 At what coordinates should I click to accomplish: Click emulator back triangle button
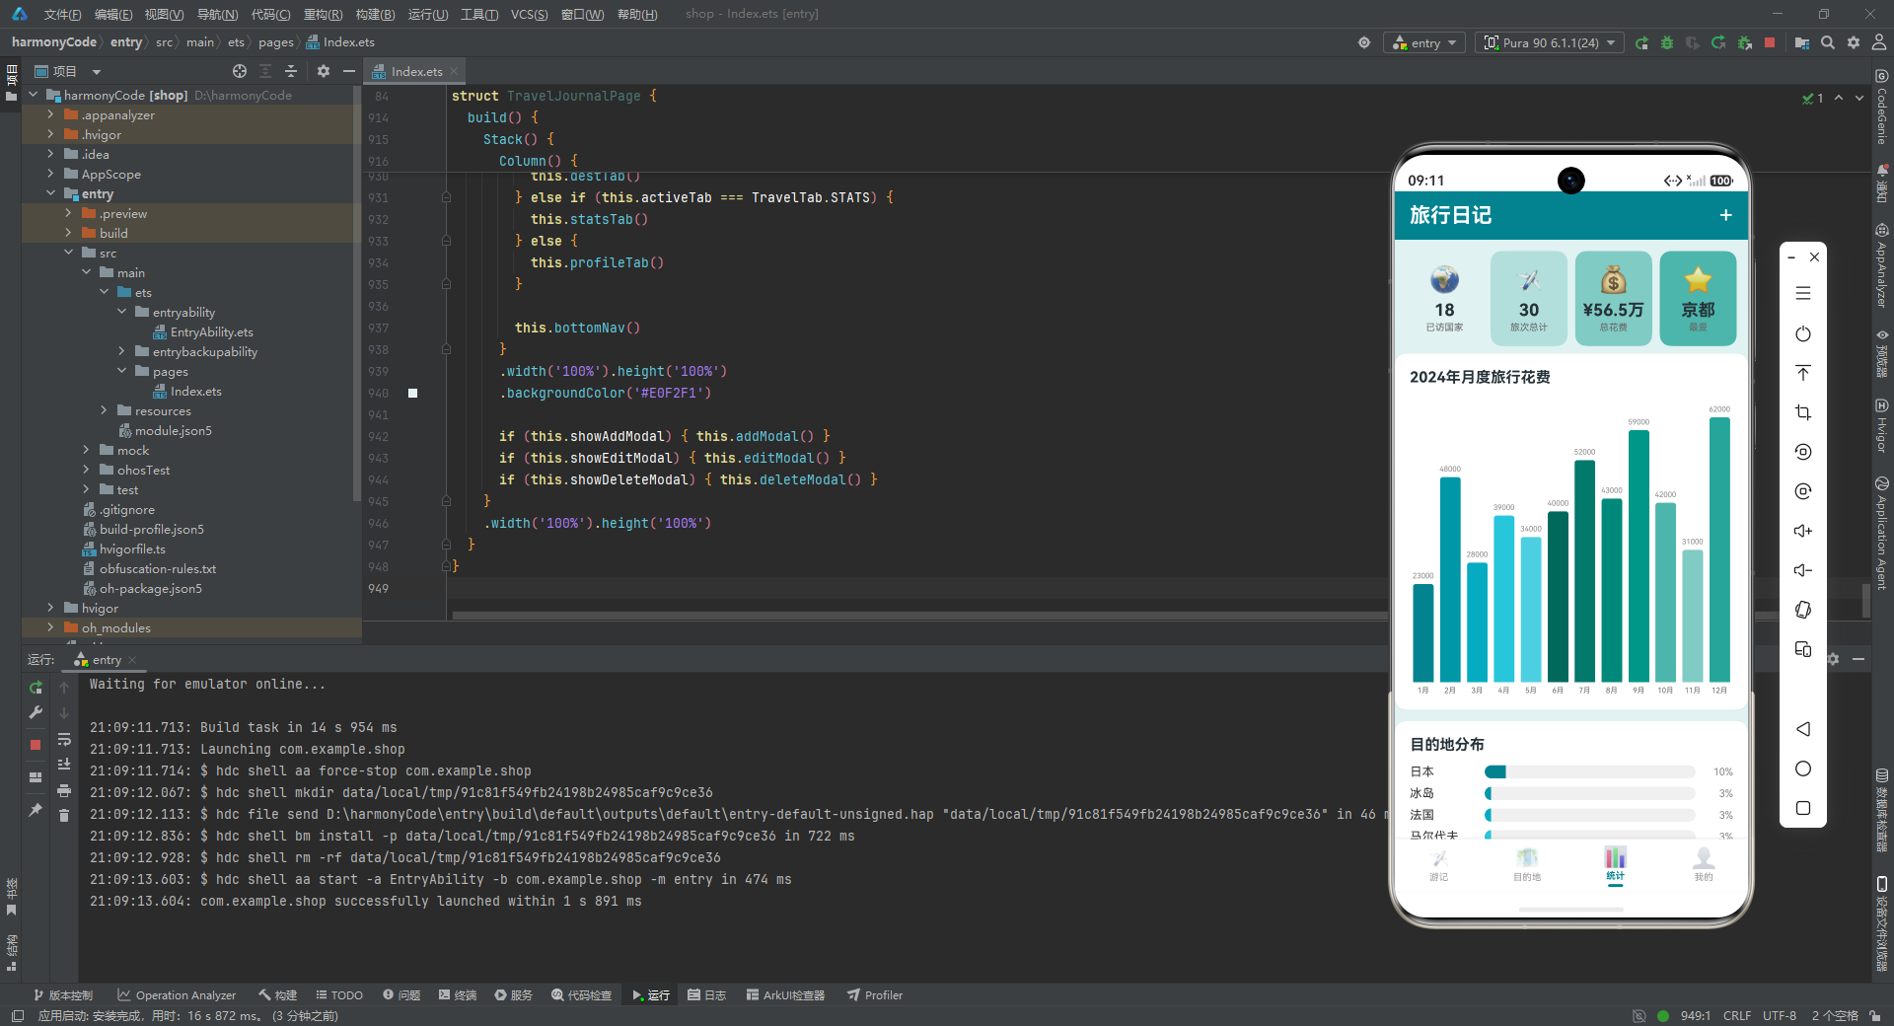(1803, 729)
